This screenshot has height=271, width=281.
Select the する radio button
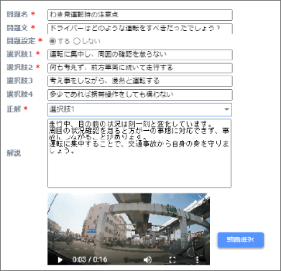click(52, 41)
